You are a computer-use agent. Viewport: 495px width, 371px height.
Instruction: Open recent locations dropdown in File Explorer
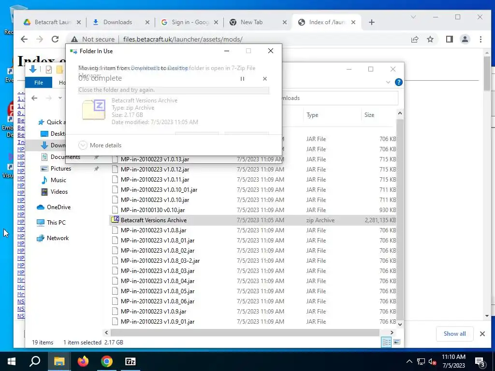click(x=60, y=98)
